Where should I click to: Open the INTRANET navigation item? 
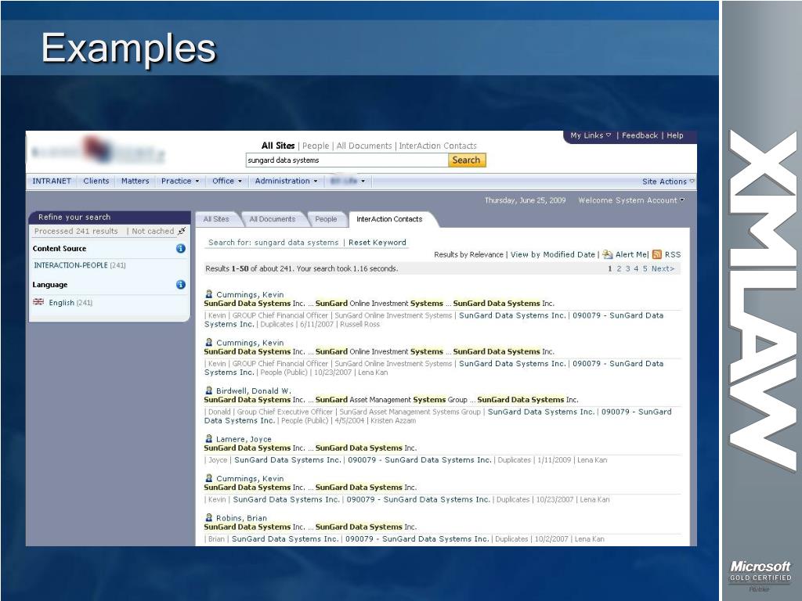(x=52, y=181)
